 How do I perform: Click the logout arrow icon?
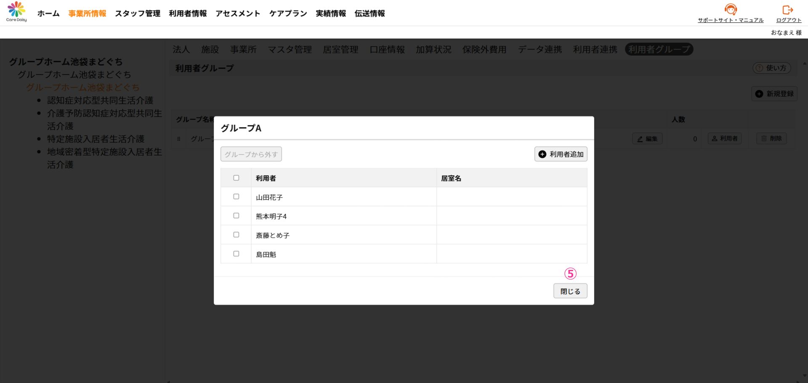pos(788,9)
